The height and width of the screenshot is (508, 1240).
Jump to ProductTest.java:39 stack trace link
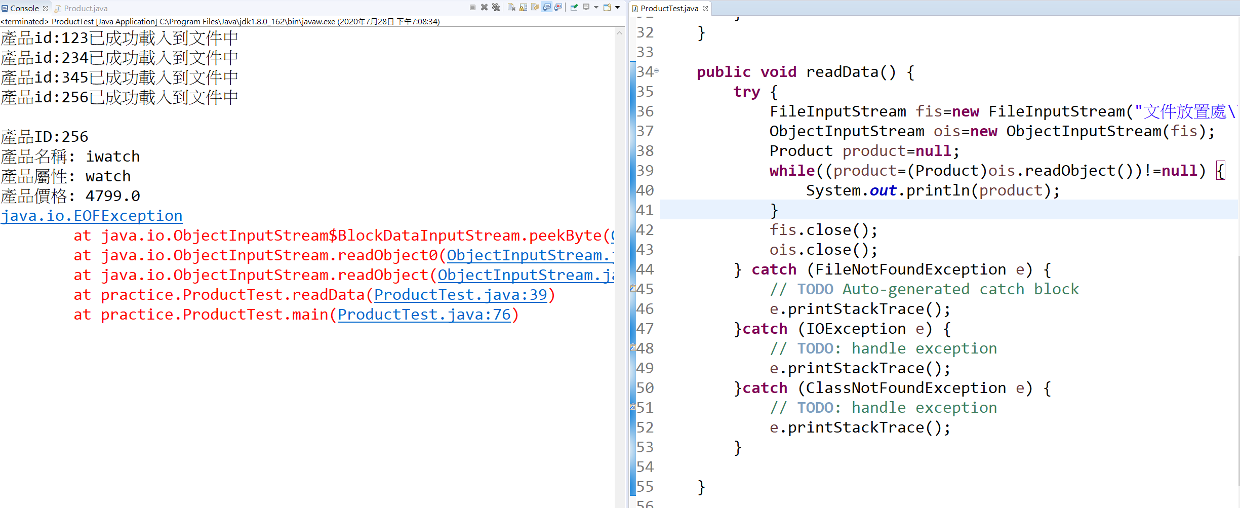(x=461, y=295)
